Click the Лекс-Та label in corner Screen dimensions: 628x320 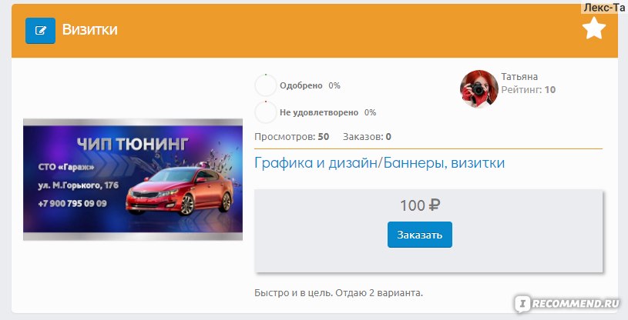(x=604, y=7)
